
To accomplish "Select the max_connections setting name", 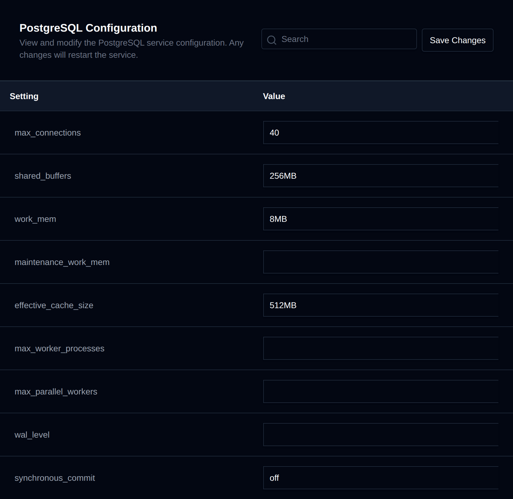I will click(48, 133).
